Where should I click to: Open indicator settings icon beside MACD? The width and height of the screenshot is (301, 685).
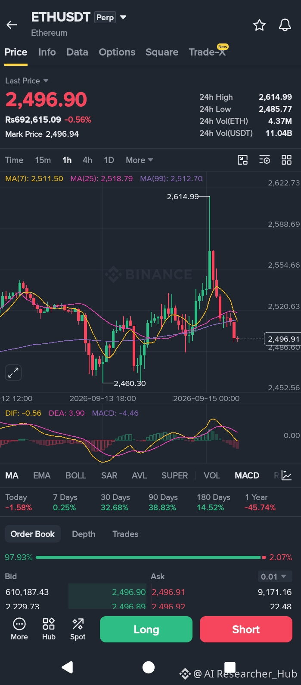click(x=286, y=475)
